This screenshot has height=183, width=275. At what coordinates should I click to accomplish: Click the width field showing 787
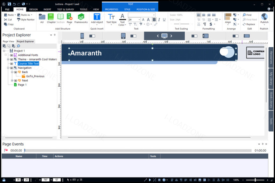pyautogui.click(x=45, y=180)
